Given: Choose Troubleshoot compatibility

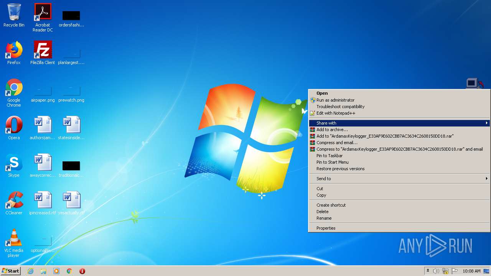Looking at the screenshot, I should (x=399, y=107).
